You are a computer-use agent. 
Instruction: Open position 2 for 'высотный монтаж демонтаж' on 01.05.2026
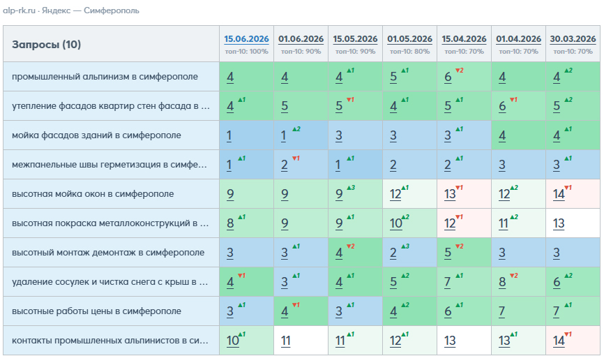click(393, 253)
